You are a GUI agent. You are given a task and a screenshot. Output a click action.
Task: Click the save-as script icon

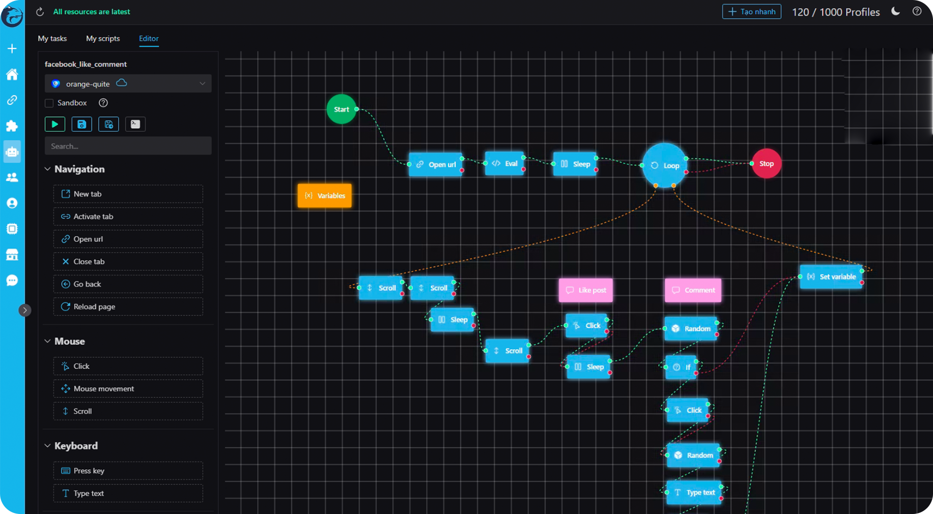coord(108,124)
